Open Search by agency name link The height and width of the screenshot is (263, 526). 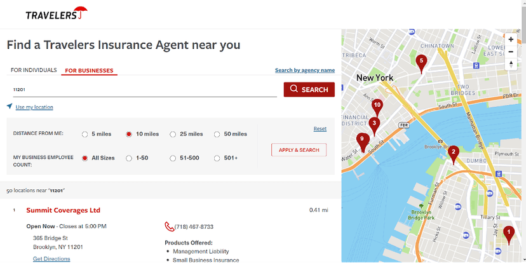(304, 71)
